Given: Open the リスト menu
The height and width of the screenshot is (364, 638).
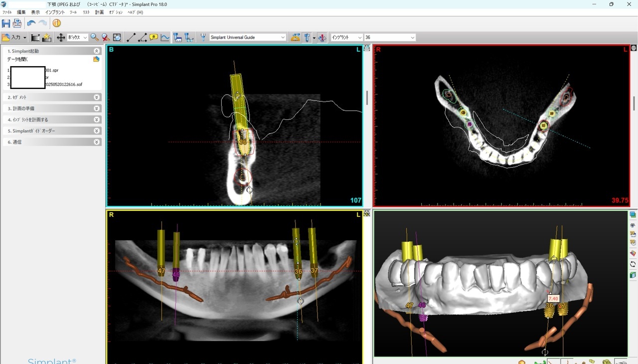Looking at the screenshot, I should tap(86, 12).
